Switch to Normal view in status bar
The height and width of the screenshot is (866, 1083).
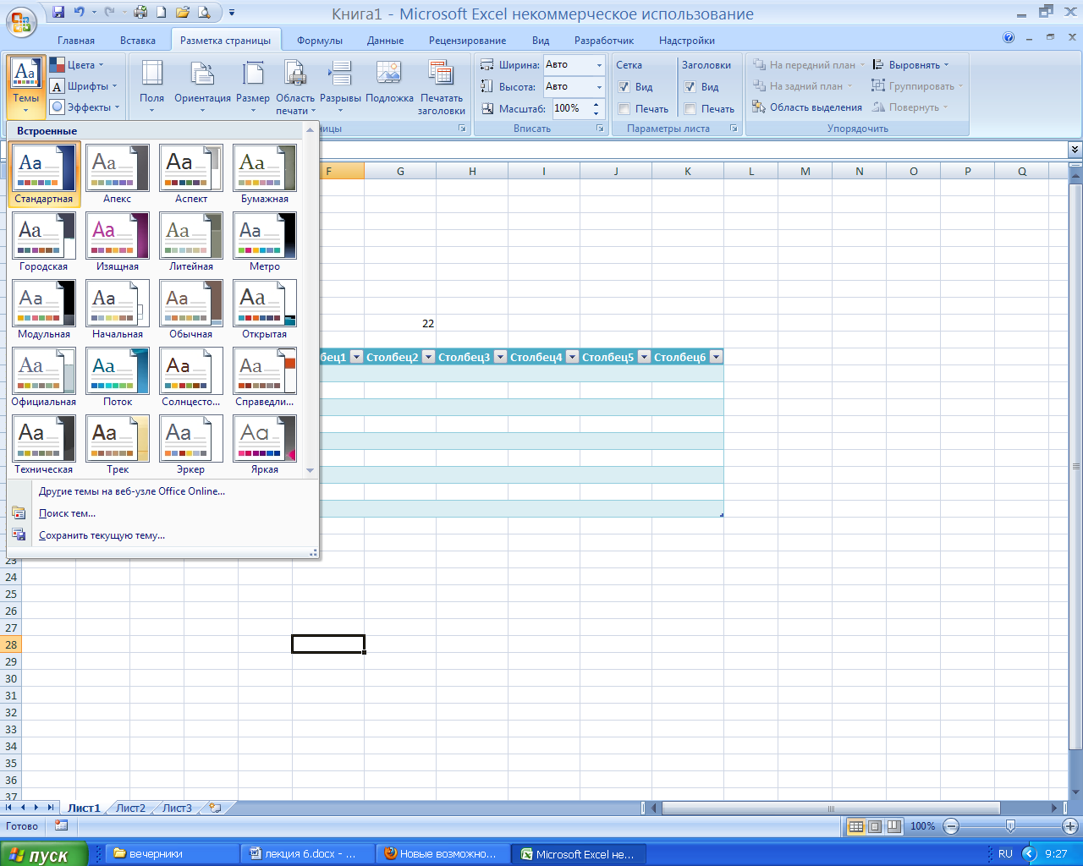pos(855,826)
